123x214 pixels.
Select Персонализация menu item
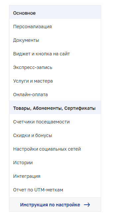[55, 27]
